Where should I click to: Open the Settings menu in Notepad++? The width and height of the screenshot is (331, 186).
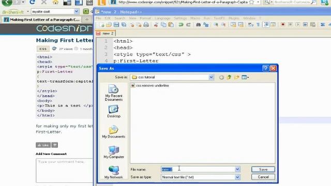[180, 19]
